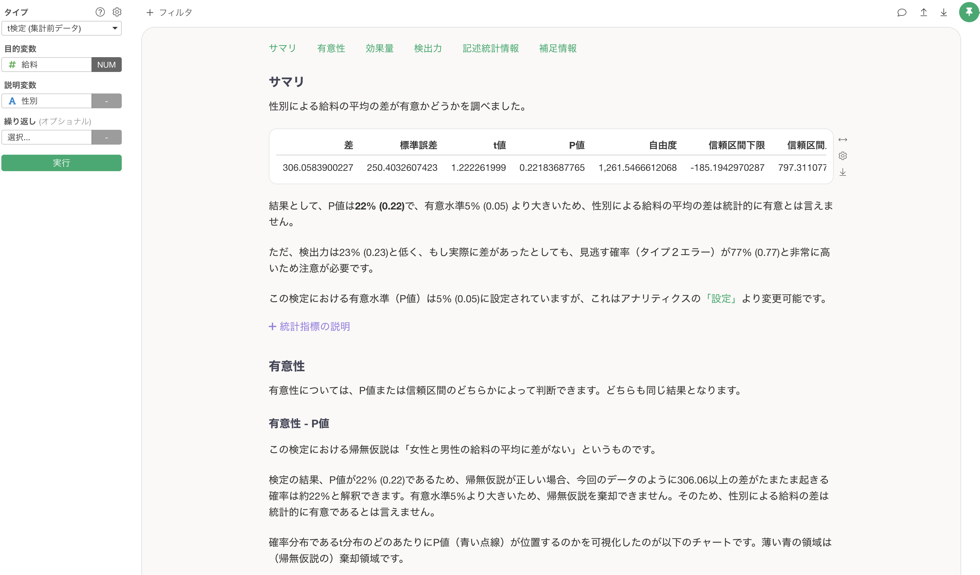The width and height of the screenshot is (980, 575).
Task: Go to the 記述統計情報 tab
Action: 490,48
